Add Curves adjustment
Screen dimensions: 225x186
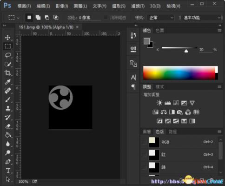[176, 103]
